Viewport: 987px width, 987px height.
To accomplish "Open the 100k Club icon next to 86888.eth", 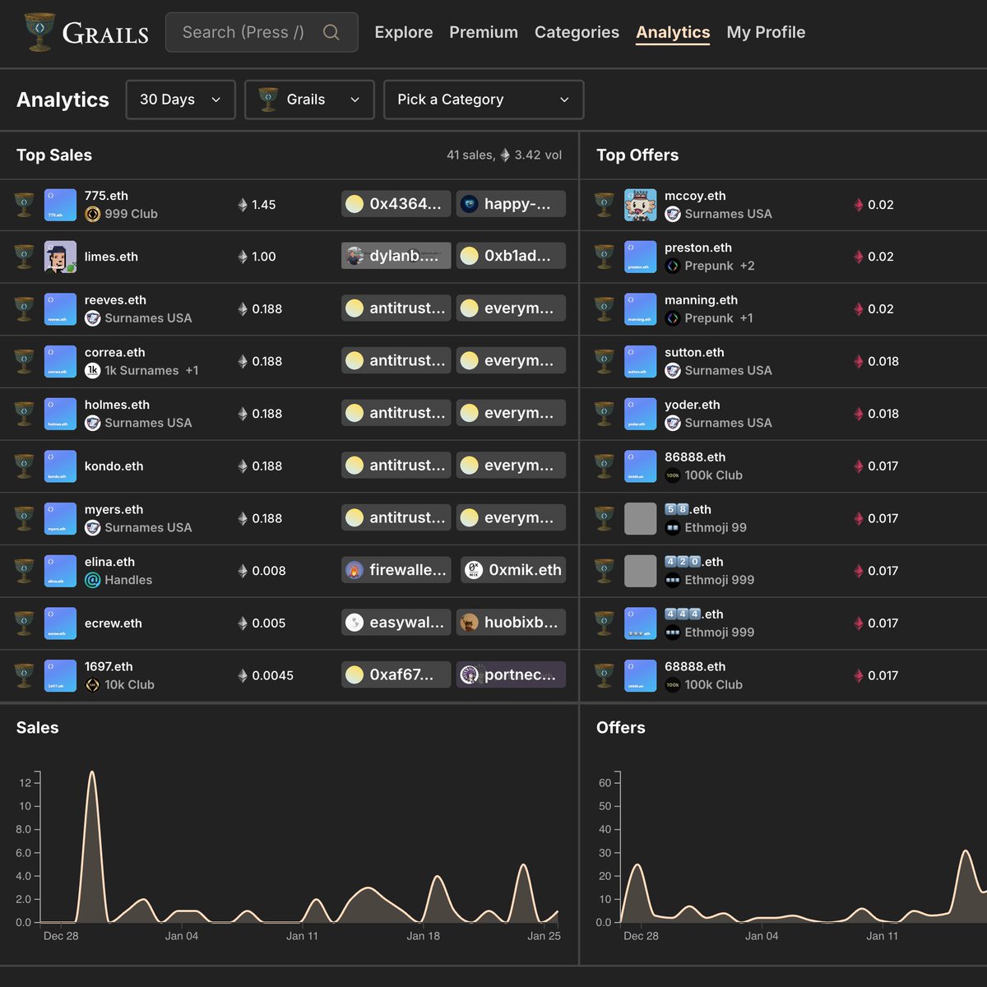I will 672,475.
